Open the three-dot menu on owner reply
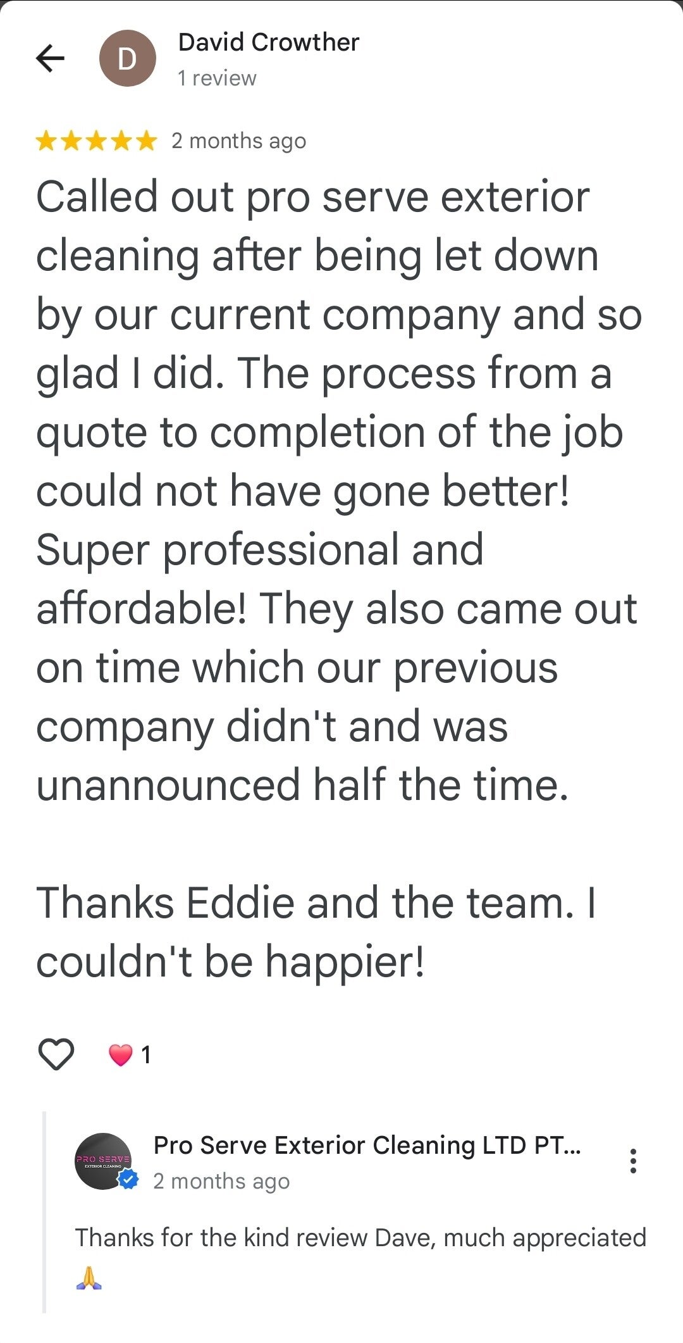Screen dimensions: 683x1343 (632, 1161)
